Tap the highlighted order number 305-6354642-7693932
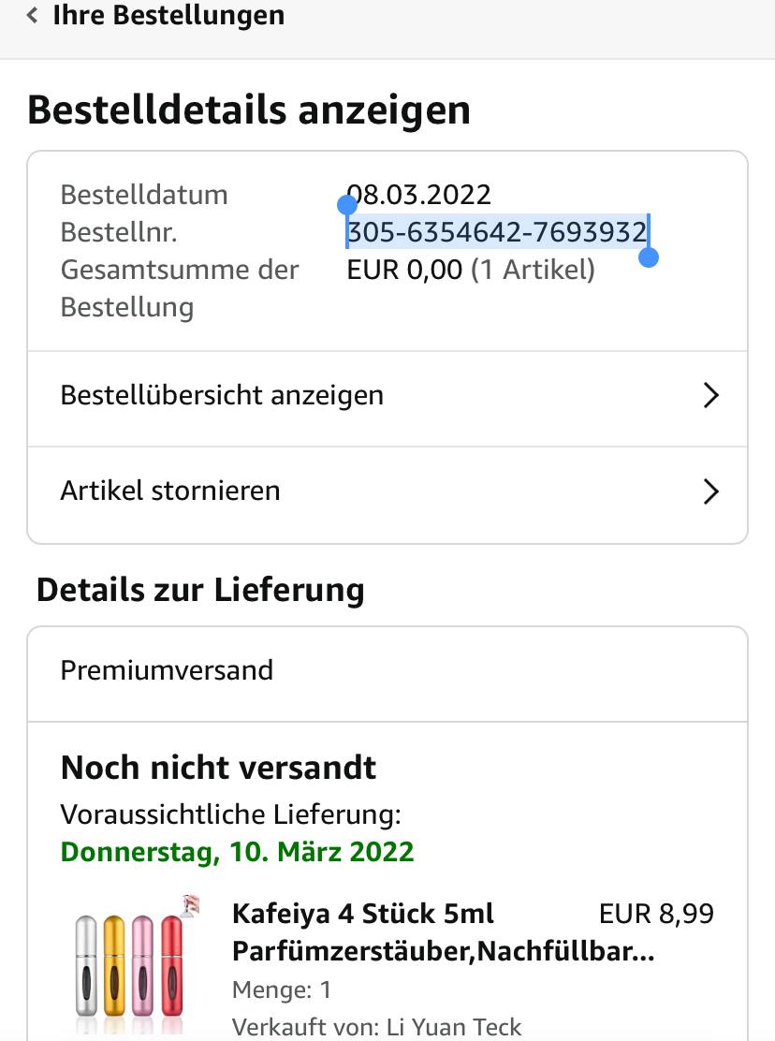 click(x=496, y=232)
